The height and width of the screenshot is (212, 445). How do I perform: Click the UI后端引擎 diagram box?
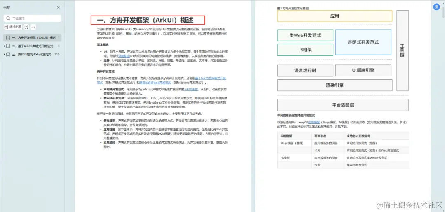pyautogui.click(x=363, y=70)
